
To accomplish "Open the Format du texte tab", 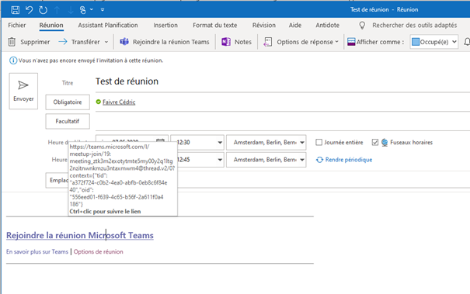I will point(215,25).
